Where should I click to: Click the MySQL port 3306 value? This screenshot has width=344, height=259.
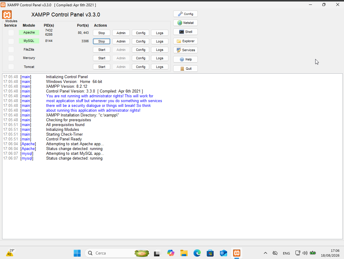(x=85, y=41)
